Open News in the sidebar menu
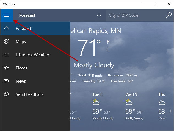The width and height of the screenshot is (174, 131). (35, 81)
